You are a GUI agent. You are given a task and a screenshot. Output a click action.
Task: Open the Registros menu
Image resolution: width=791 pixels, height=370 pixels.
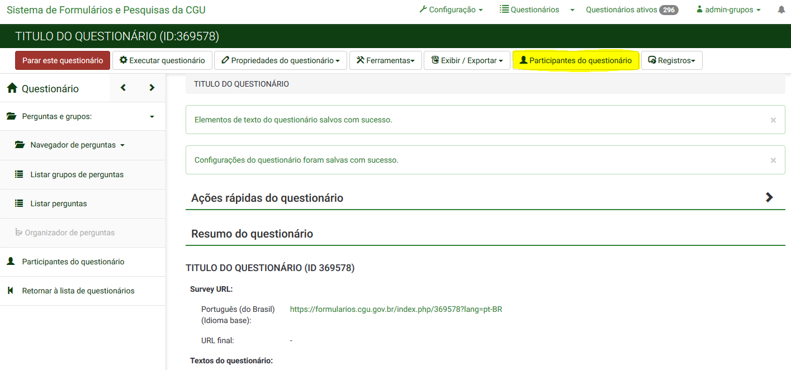click(671, 60)
